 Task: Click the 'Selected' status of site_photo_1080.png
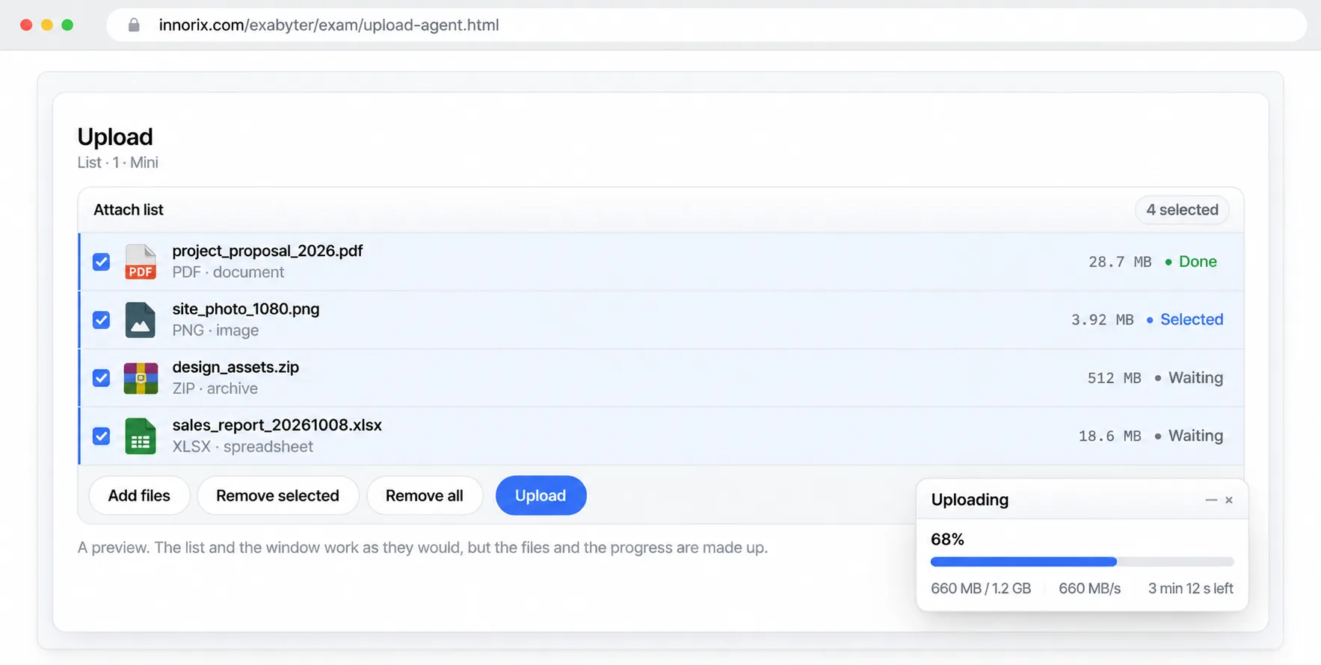(x=1185, y=320)
